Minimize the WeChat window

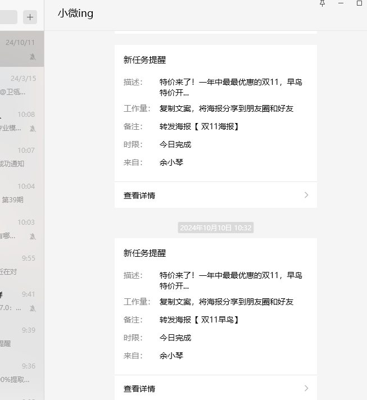tap(341, 3)
